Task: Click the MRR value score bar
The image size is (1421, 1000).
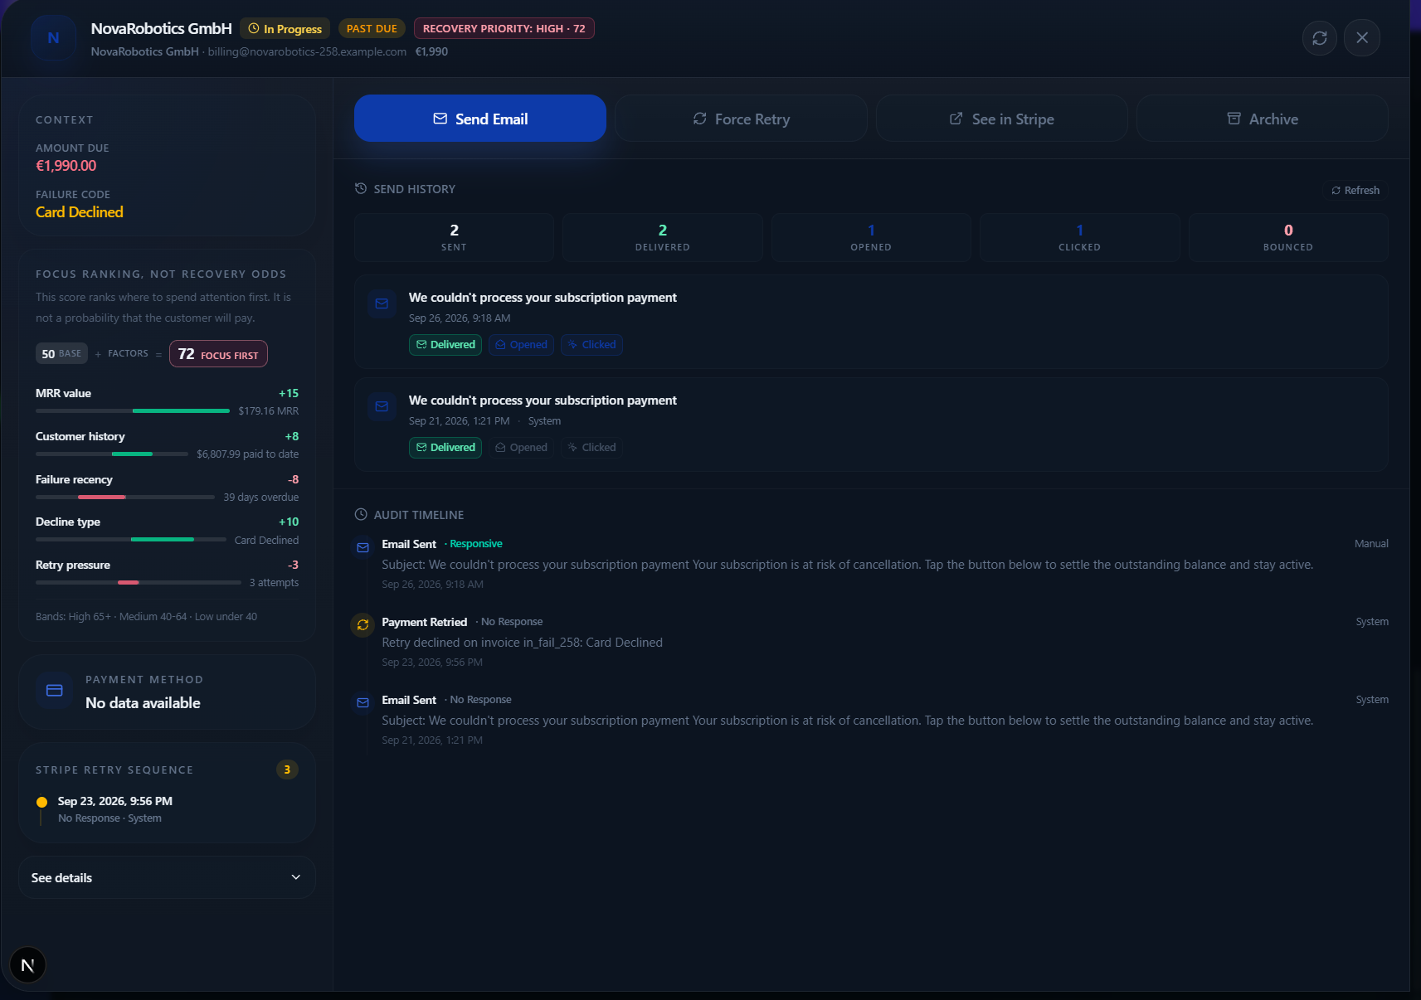Action: (133, 410)
